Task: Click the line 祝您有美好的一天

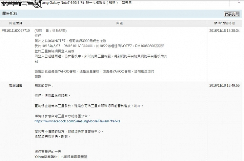Action: pos(48,152)
